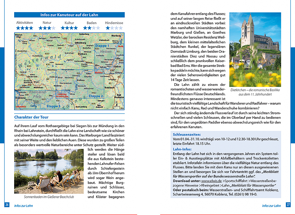Screen dimensions: 295x215
Task: Click the Etappe 3 label on map
Action: [x=53, y=106]
